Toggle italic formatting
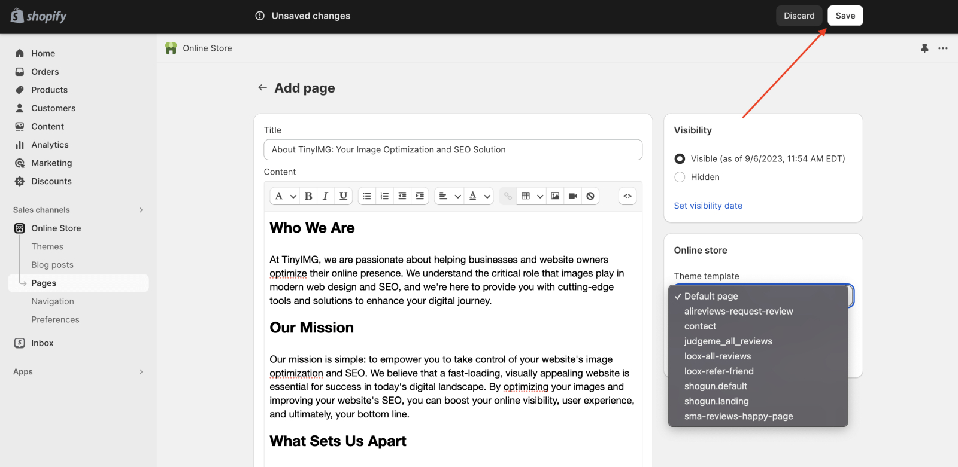 pyautogui.click(x=325, y=196)
